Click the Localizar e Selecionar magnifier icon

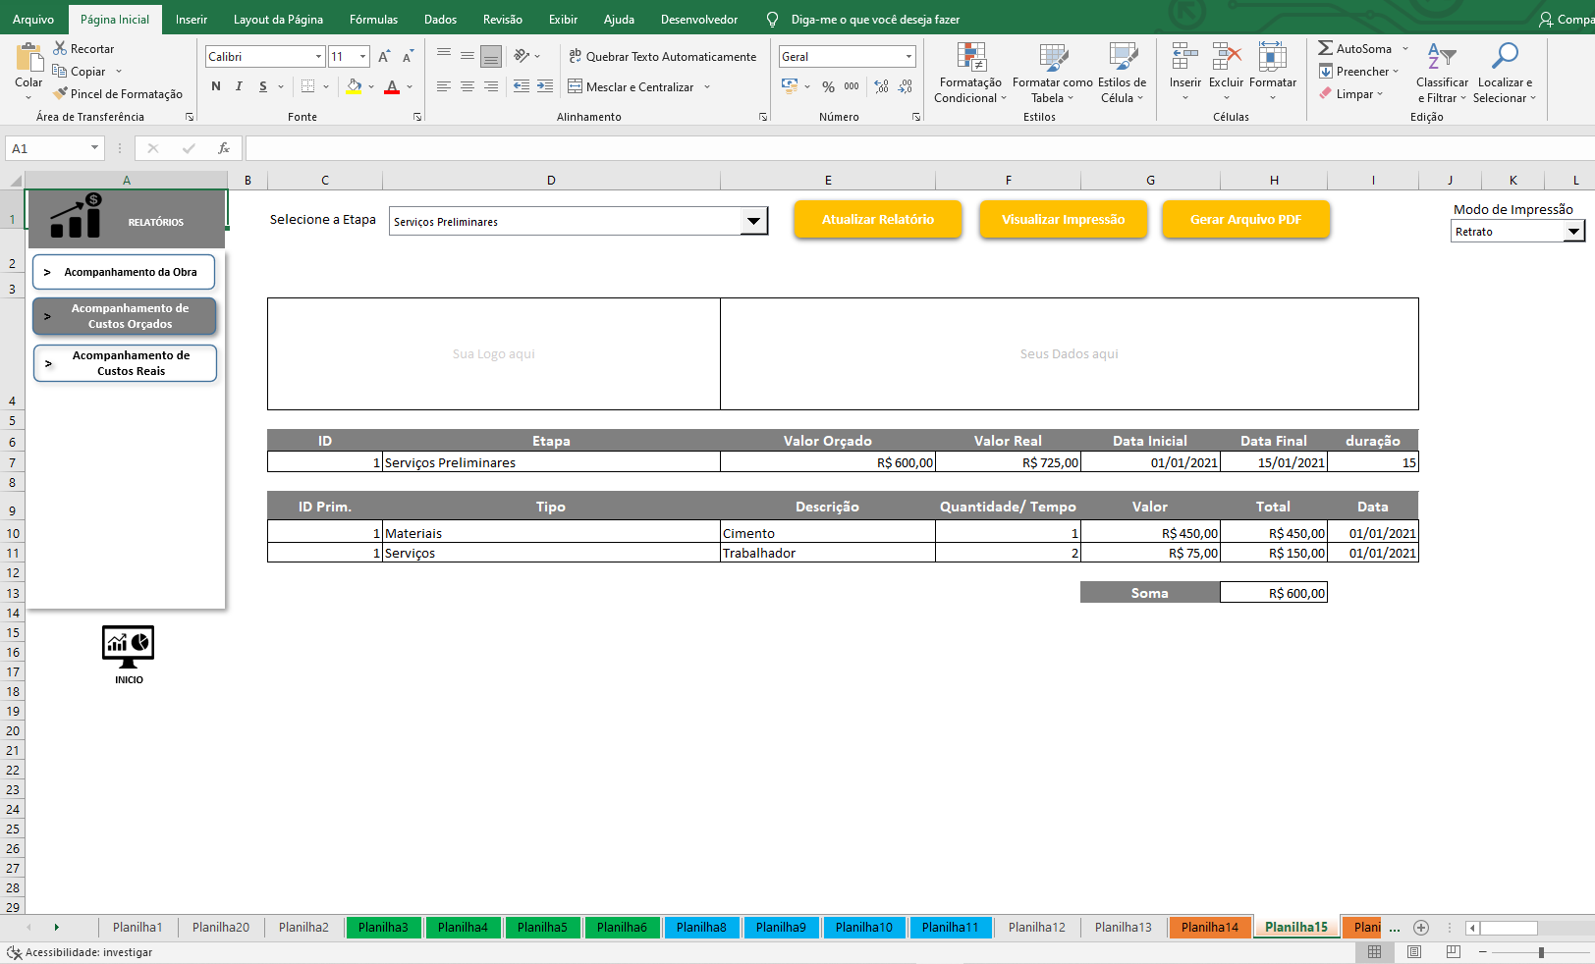(1504, 57)
